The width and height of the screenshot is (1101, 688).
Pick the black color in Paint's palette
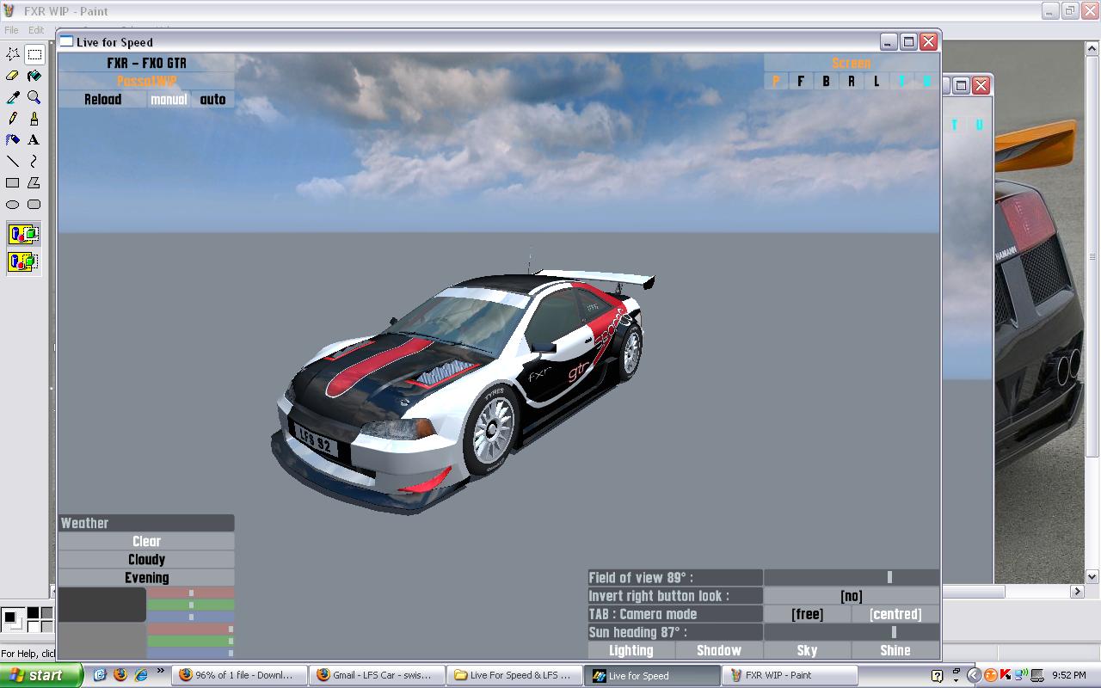coord(33,613)
